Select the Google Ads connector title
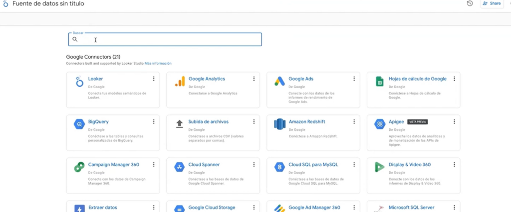 (301, 79)
